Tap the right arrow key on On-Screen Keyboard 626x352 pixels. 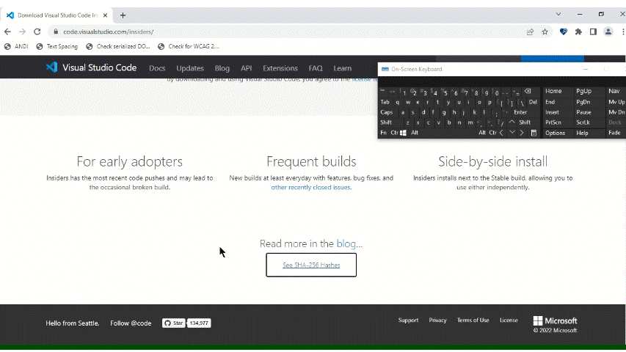[x=522, y=133]
